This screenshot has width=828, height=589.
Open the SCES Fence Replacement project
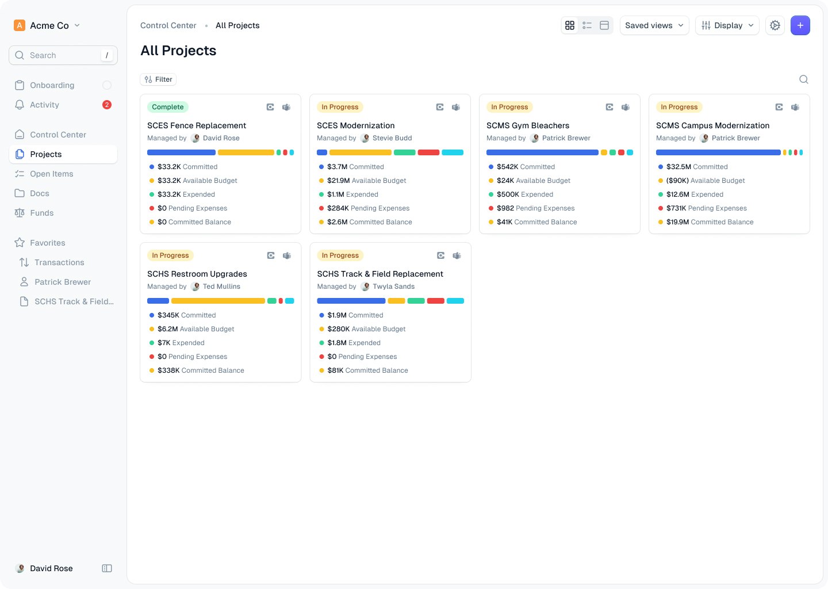pyautogui.click(x=197, y=125)
